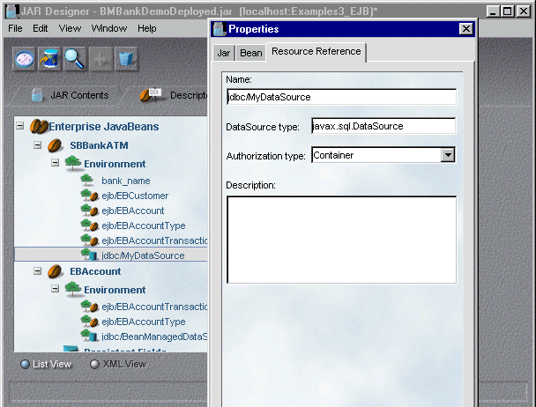The height and width of the screenshot is (407, 536).
Task: Open the Edit menu
Action: click(x=40, y=28)
